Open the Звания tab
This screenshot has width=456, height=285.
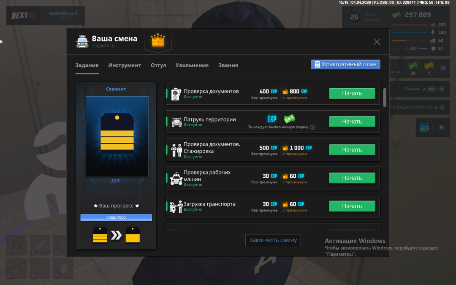228,65
